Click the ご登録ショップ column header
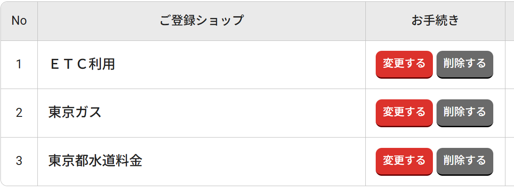The width and height of the screenshot is (514, 187). (201, 21)
